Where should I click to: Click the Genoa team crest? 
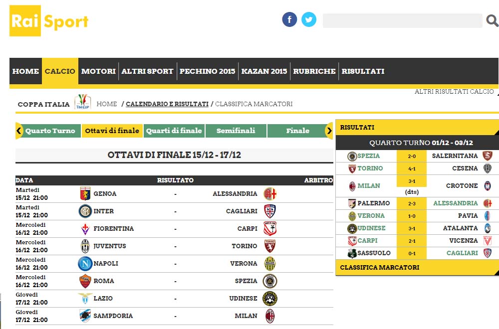(x=85, y=193)
